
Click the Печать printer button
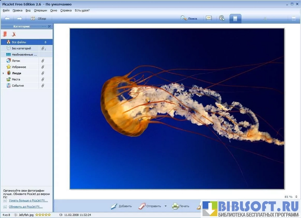(181, 206)
